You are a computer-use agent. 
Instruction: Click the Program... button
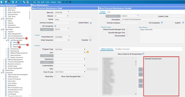[x=47, y=56]
